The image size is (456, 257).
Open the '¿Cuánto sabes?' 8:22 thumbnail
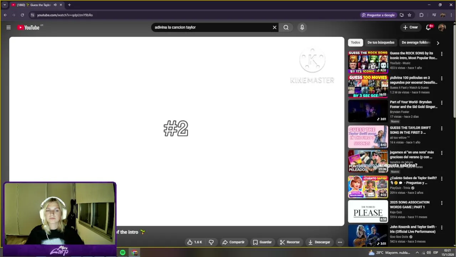click(x=368, y=187)
